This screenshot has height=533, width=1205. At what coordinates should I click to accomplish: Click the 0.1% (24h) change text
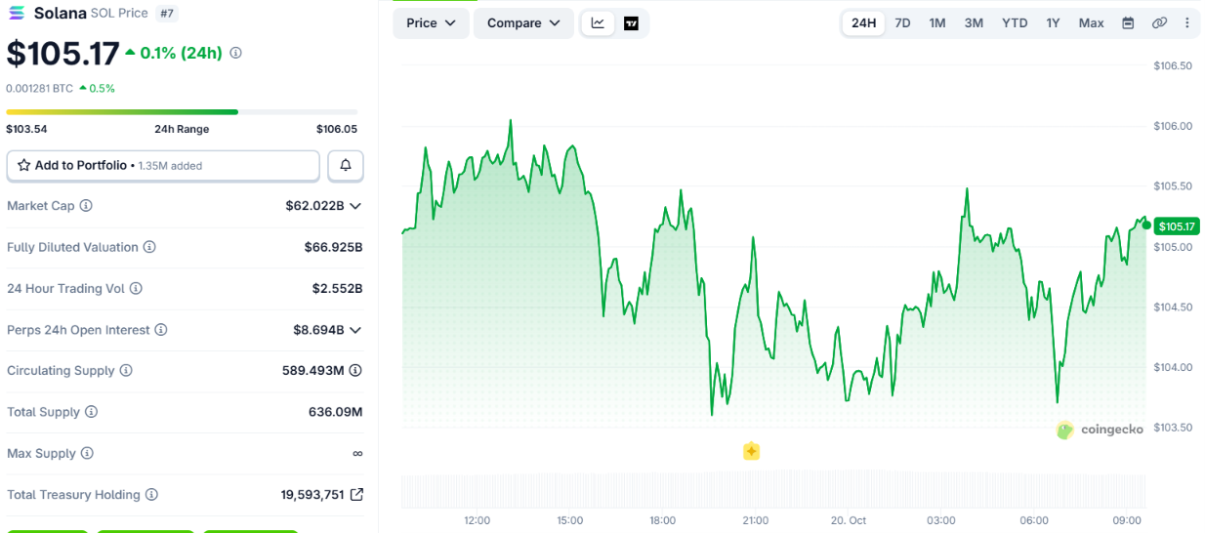(181, 53)
